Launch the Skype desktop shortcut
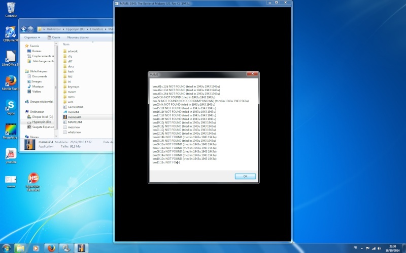 pos(11,107)
